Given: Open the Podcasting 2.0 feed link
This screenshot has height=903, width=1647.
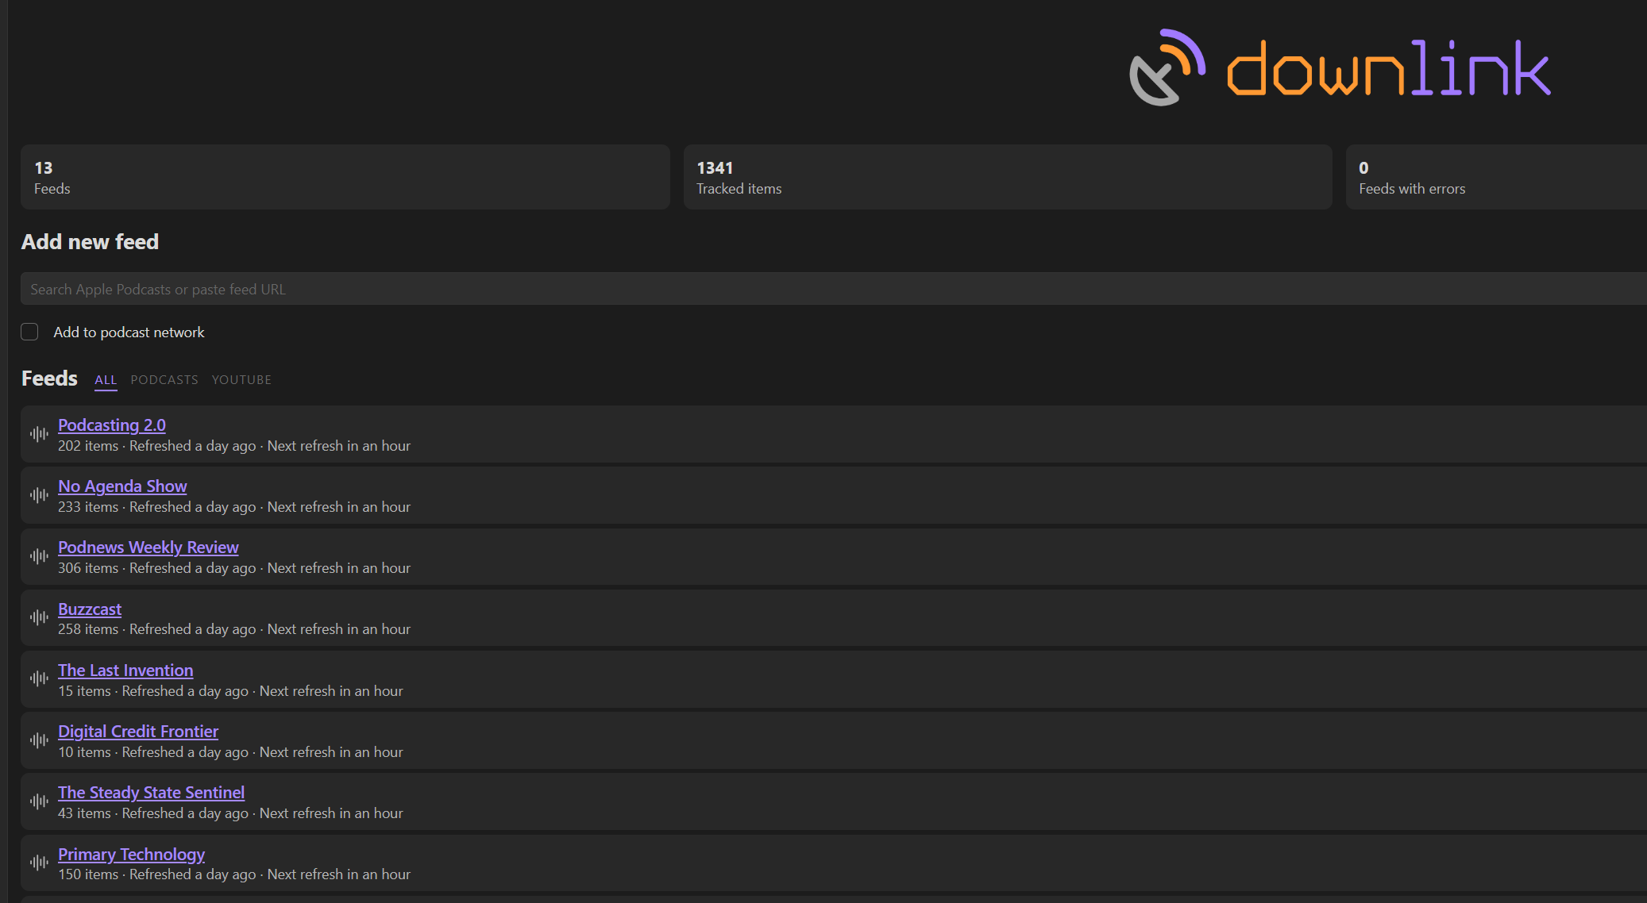Looking at the screenshot, I should coord(112,425).
